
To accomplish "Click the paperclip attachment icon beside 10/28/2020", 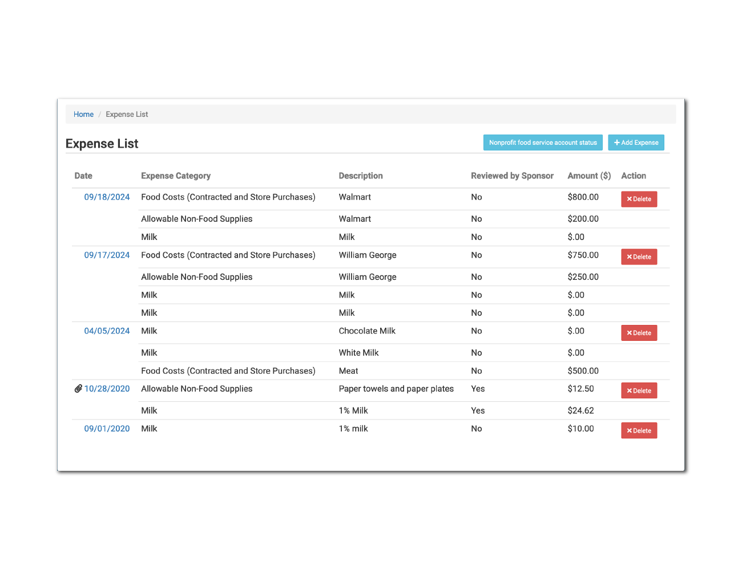I will [78, 389].
